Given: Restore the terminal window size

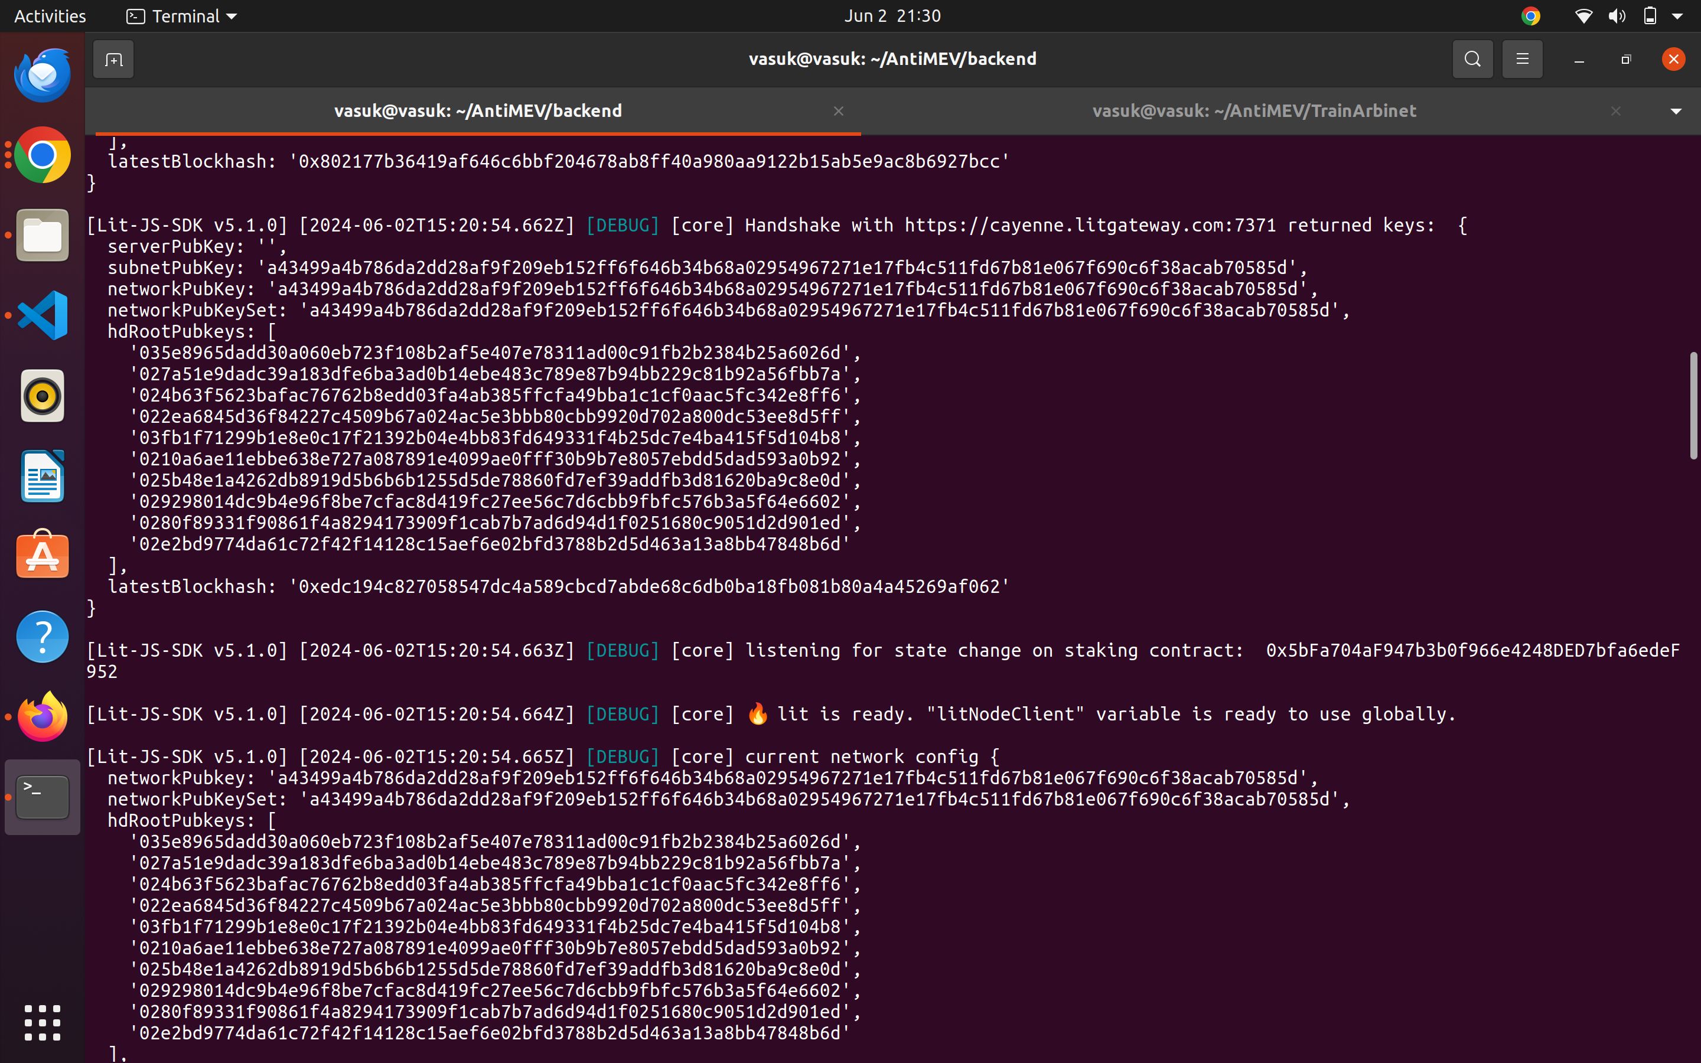Looking at the screenshot, I should (x=1626, y=59).
